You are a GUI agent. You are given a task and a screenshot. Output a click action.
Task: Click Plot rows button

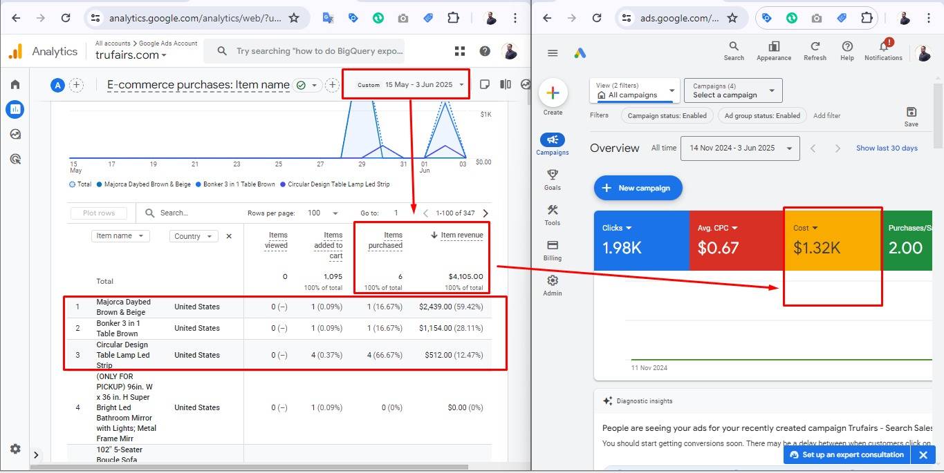coord(99,213)
